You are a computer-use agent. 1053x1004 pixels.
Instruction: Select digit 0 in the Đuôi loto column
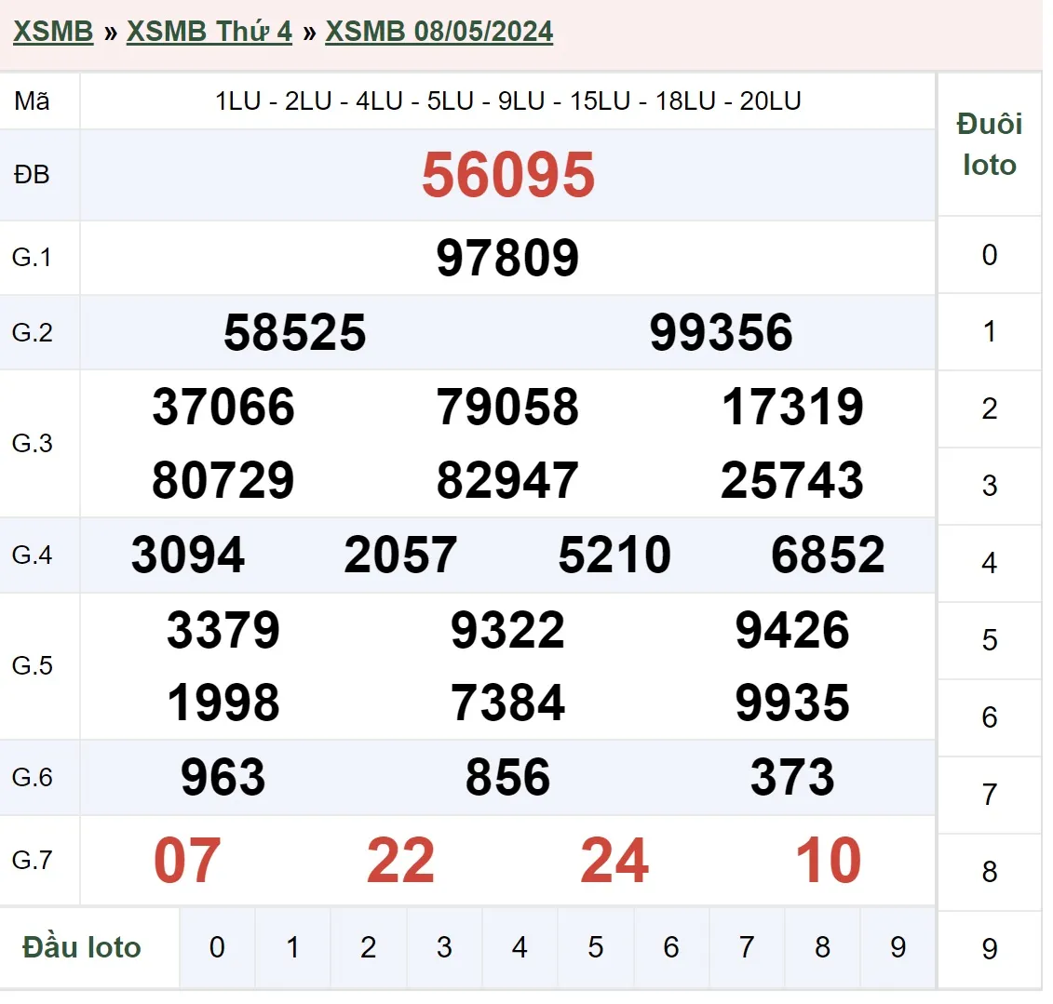[x=989, y=255]
